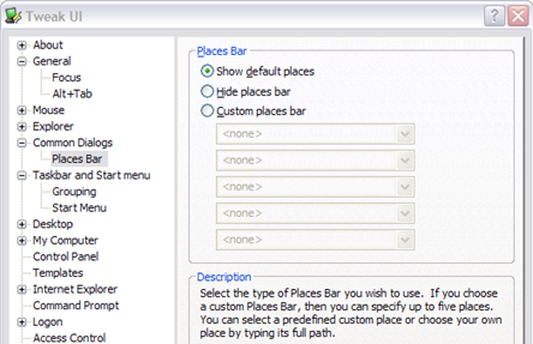
Task: Expand the Logon tree node
Action: pos(22,322)
